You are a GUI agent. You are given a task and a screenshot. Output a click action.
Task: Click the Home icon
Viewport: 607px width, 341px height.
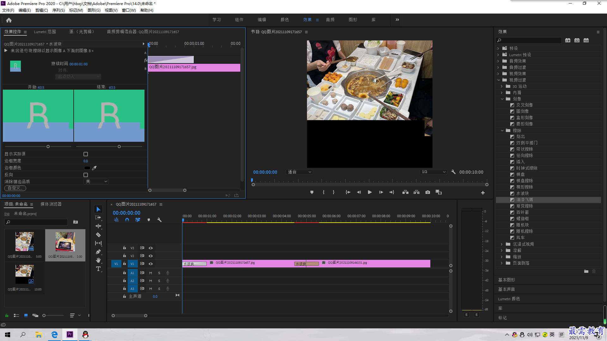click(x=9, y=20)
